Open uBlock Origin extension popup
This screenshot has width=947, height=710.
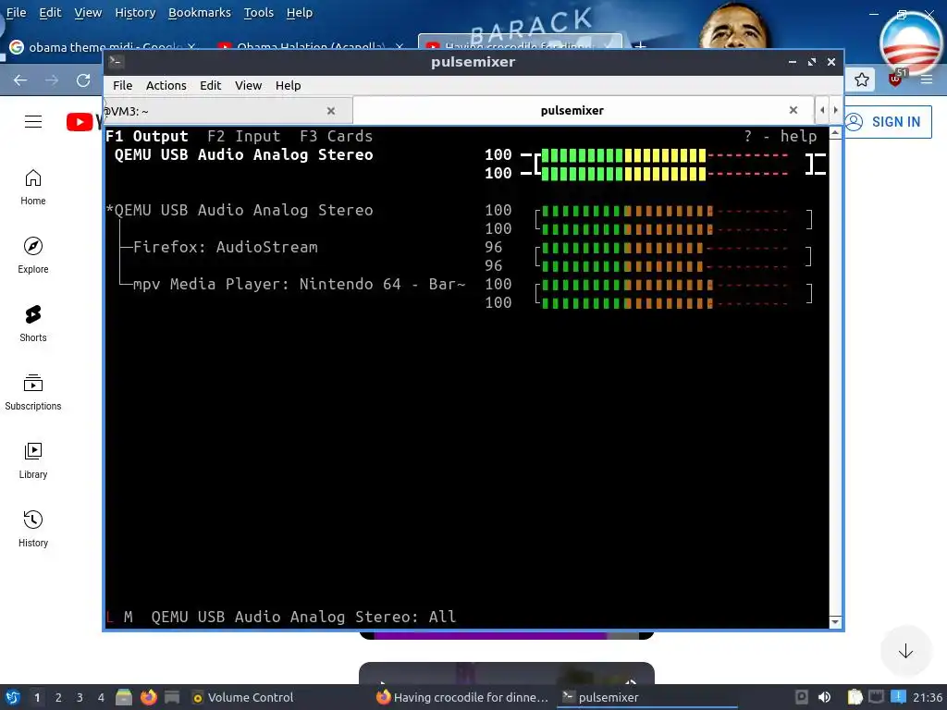coord(896,79)
